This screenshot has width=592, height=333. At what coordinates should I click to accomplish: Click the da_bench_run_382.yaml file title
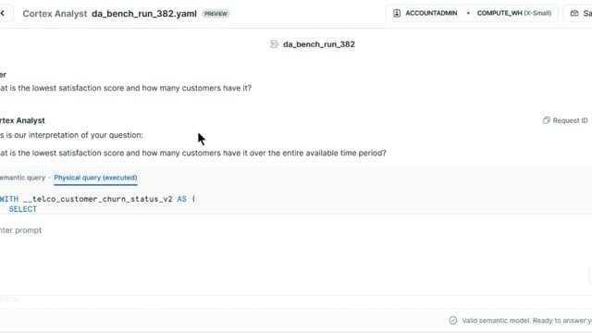coord(144,14)
